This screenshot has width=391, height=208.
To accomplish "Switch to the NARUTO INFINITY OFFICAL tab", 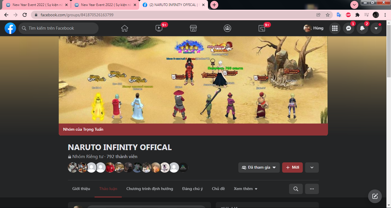I will pos(173,5).
